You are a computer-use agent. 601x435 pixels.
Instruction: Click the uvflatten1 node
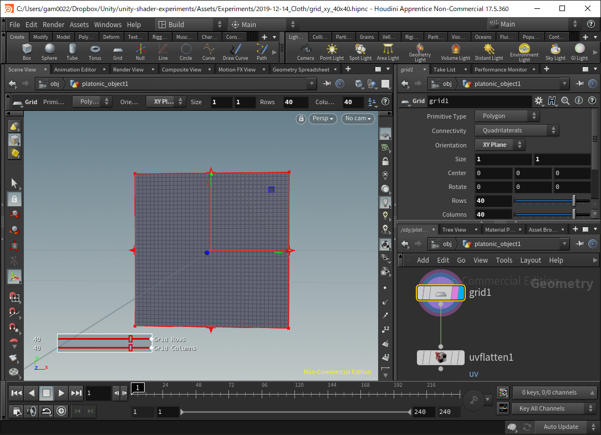point(441,357)
